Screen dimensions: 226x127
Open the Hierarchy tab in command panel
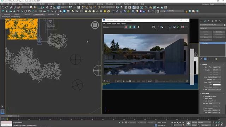coord(209,21)
